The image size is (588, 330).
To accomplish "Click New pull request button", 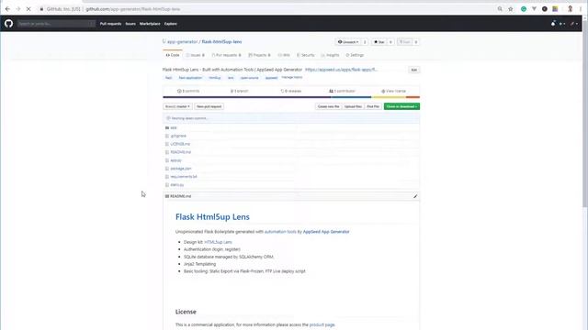I will tap(209, 106).
